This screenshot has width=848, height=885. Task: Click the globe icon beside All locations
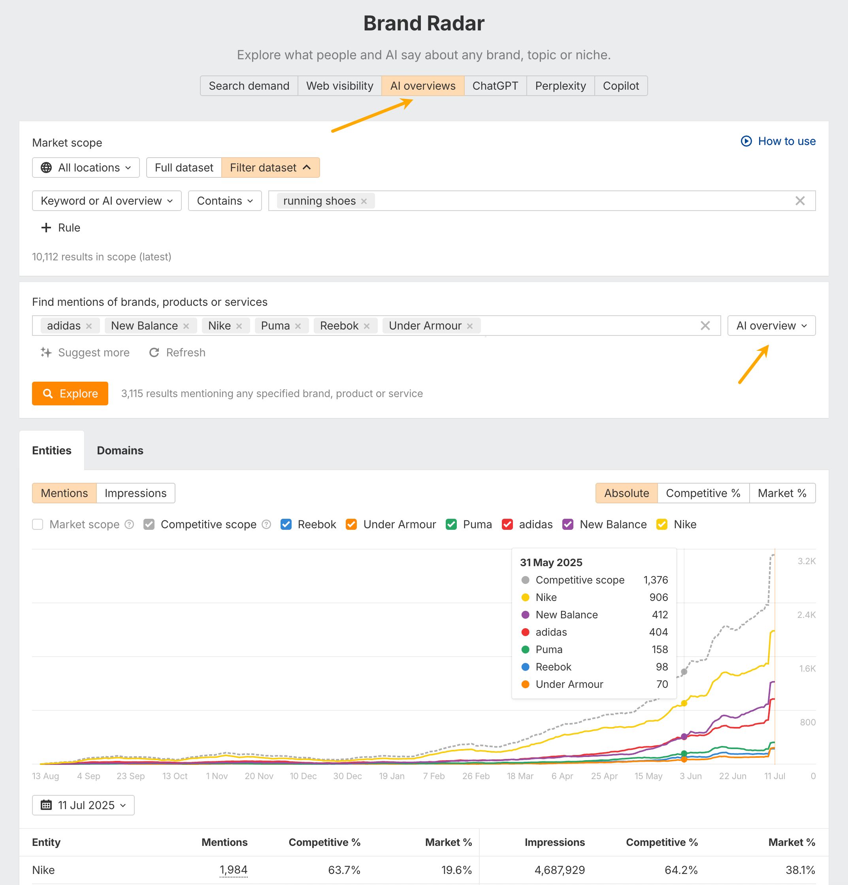pos(46,168)
